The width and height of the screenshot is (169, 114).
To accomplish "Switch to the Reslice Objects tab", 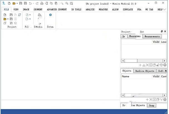I will tap(145, 71).
